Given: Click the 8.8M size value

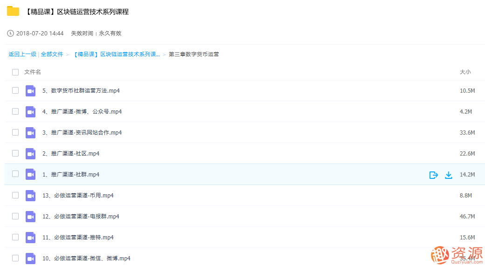Looking at the screenshot, I should (465, 196).
